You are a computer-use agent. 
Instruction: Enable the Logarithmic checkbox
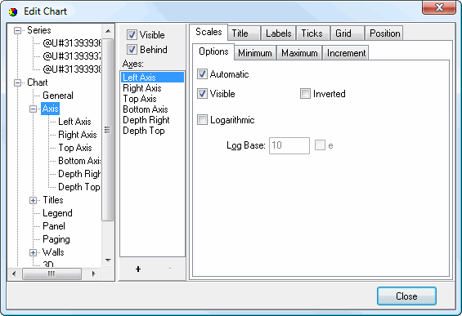tap(202, 120)
